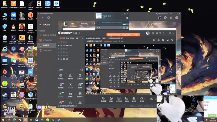Collapse the 工具箱 toolbox with circle button
The image size is (217, 122).
click(82, 70)
